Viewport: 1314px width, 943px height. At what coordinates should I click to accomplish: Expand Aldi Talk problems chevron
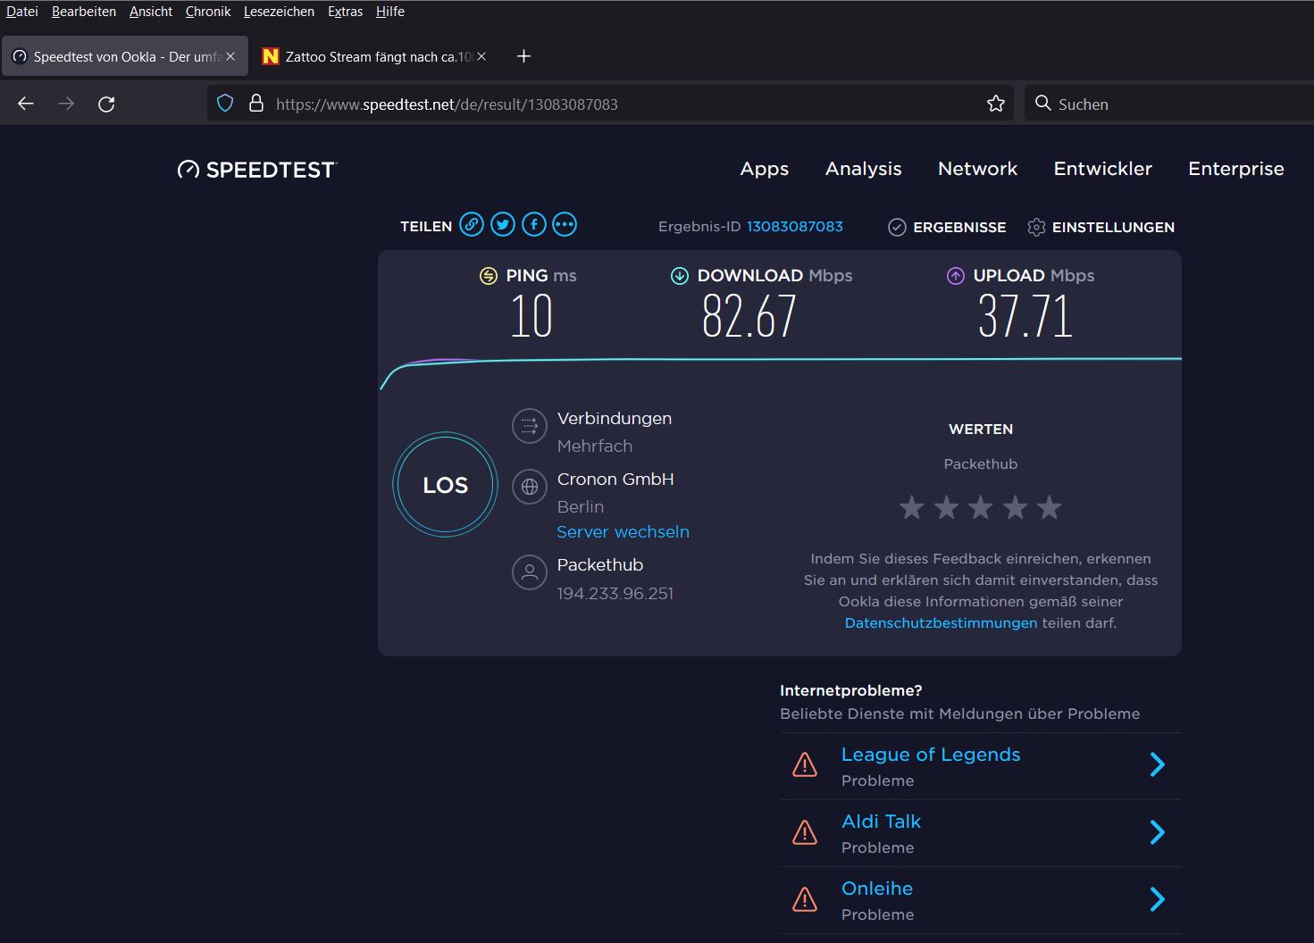pyautogui.click(x=1158, y=832)
